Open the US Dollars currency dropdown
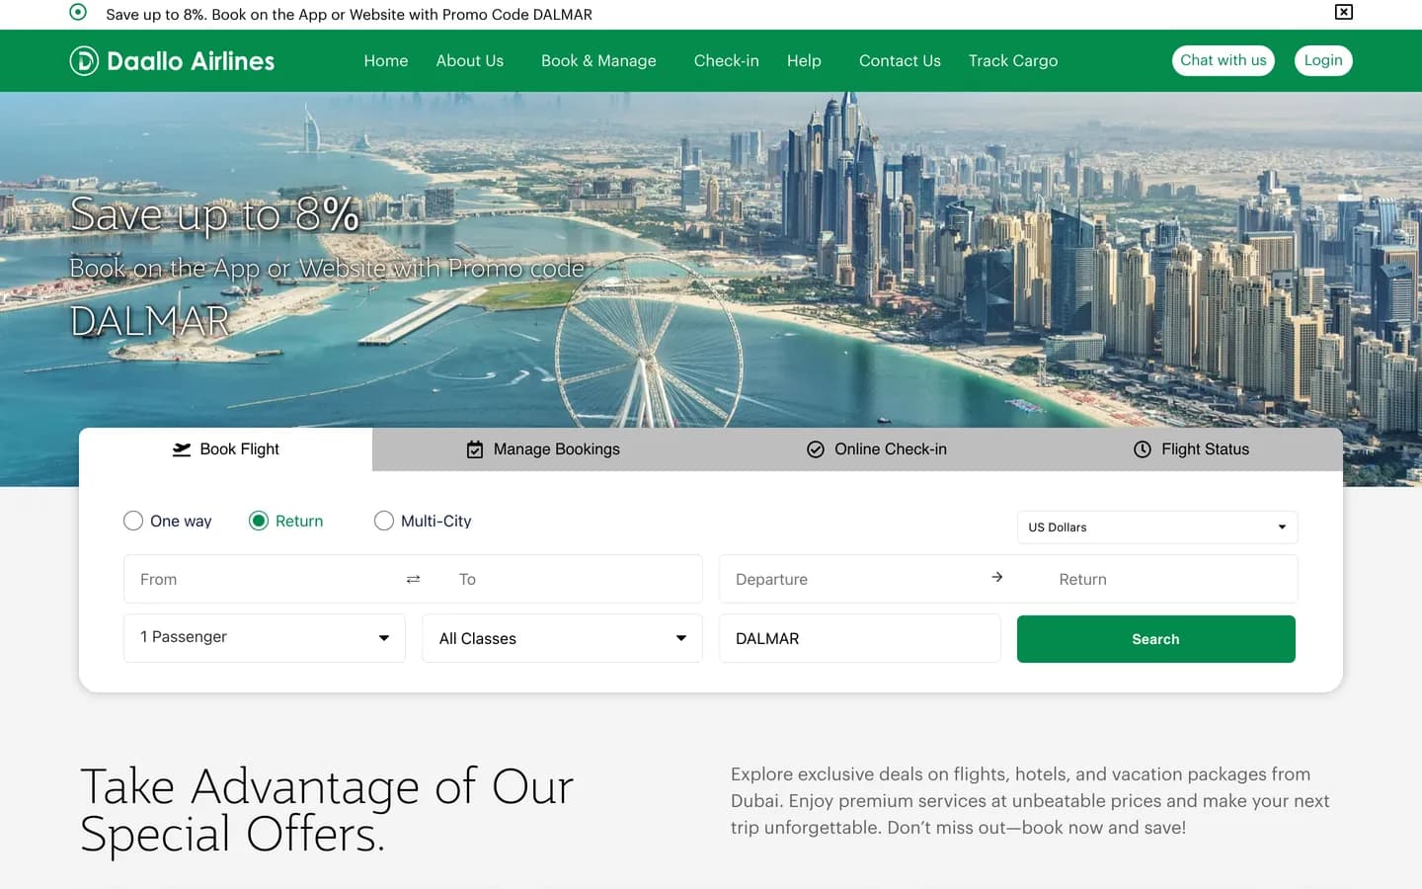The image size is (1422, 889). point(1157,527)
